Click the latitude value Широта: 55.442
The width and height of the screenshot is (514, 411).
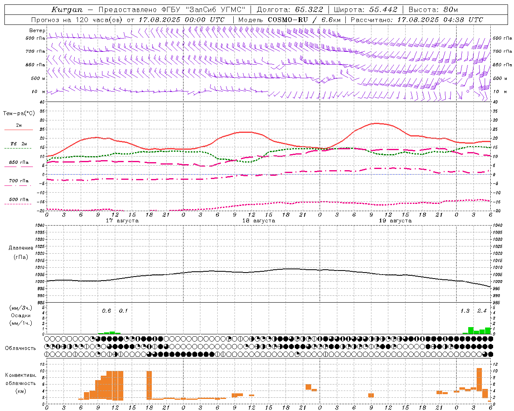(x=365, y=10)
